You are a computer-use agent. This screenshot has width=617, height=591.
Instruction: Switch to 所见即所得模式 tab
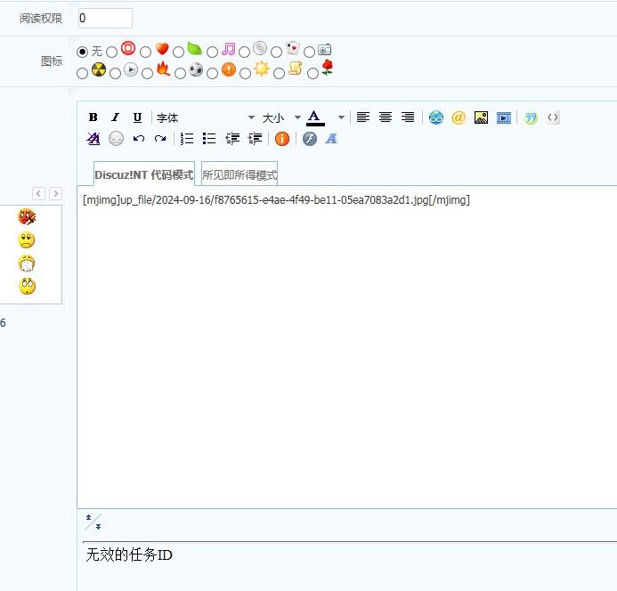coord(239,174)
